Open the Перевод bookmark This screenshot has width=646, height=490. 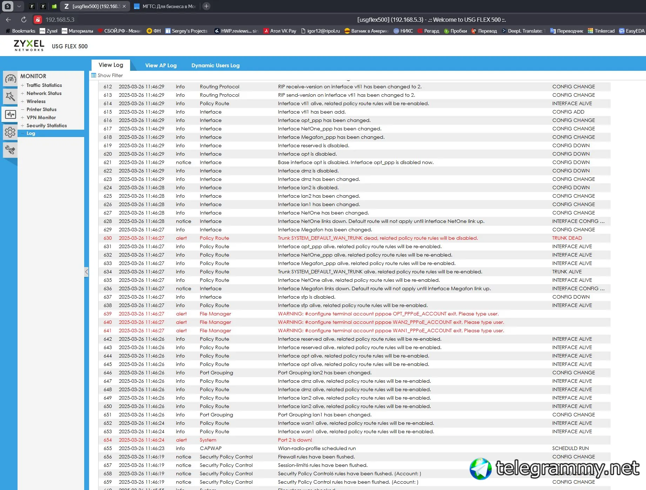tap(484, 31)
